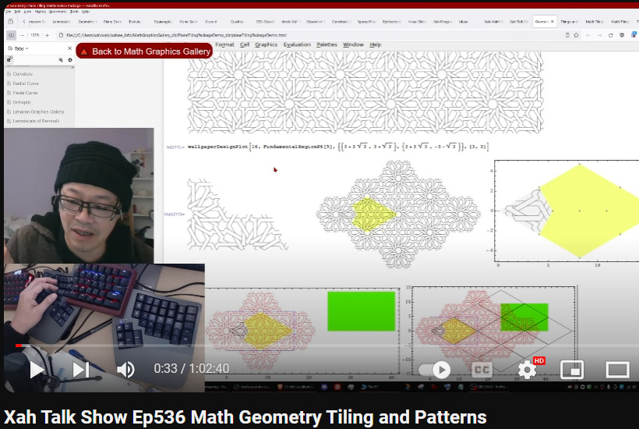Click the Xah Talk Show Ep536 video title
This screenshot has width=639, height=429.
pos(245,417)
